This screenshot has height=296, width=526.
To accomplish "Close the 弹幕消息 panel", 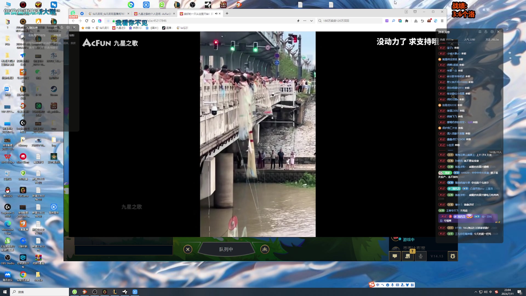I will click(x=498, y=32).
